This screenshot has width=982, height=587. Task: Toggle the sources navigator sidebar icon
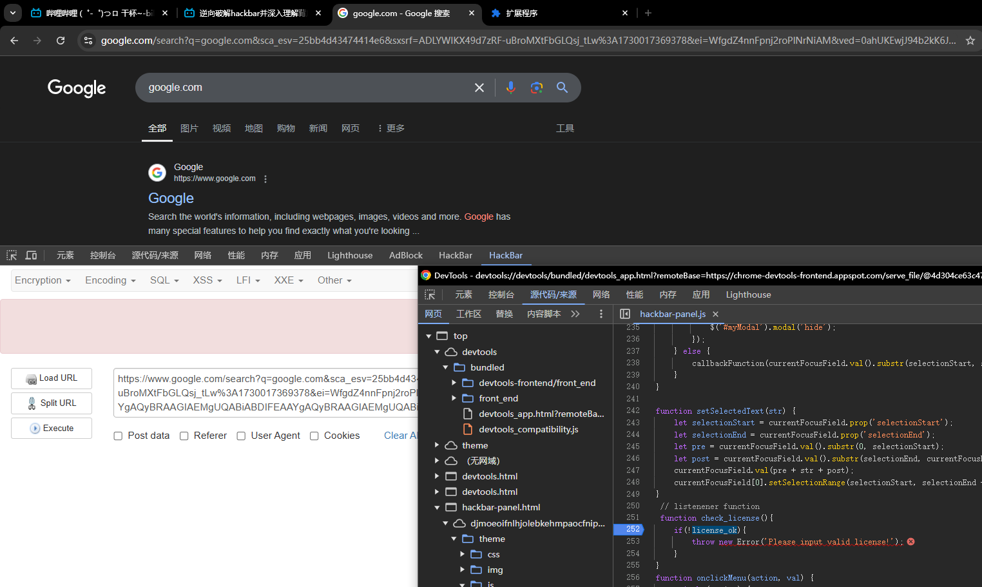click(x=624, y=314)
